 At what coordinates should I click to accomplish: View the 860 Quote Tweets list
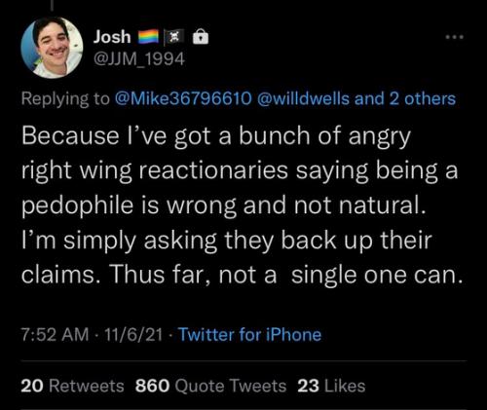coord(210,386)
